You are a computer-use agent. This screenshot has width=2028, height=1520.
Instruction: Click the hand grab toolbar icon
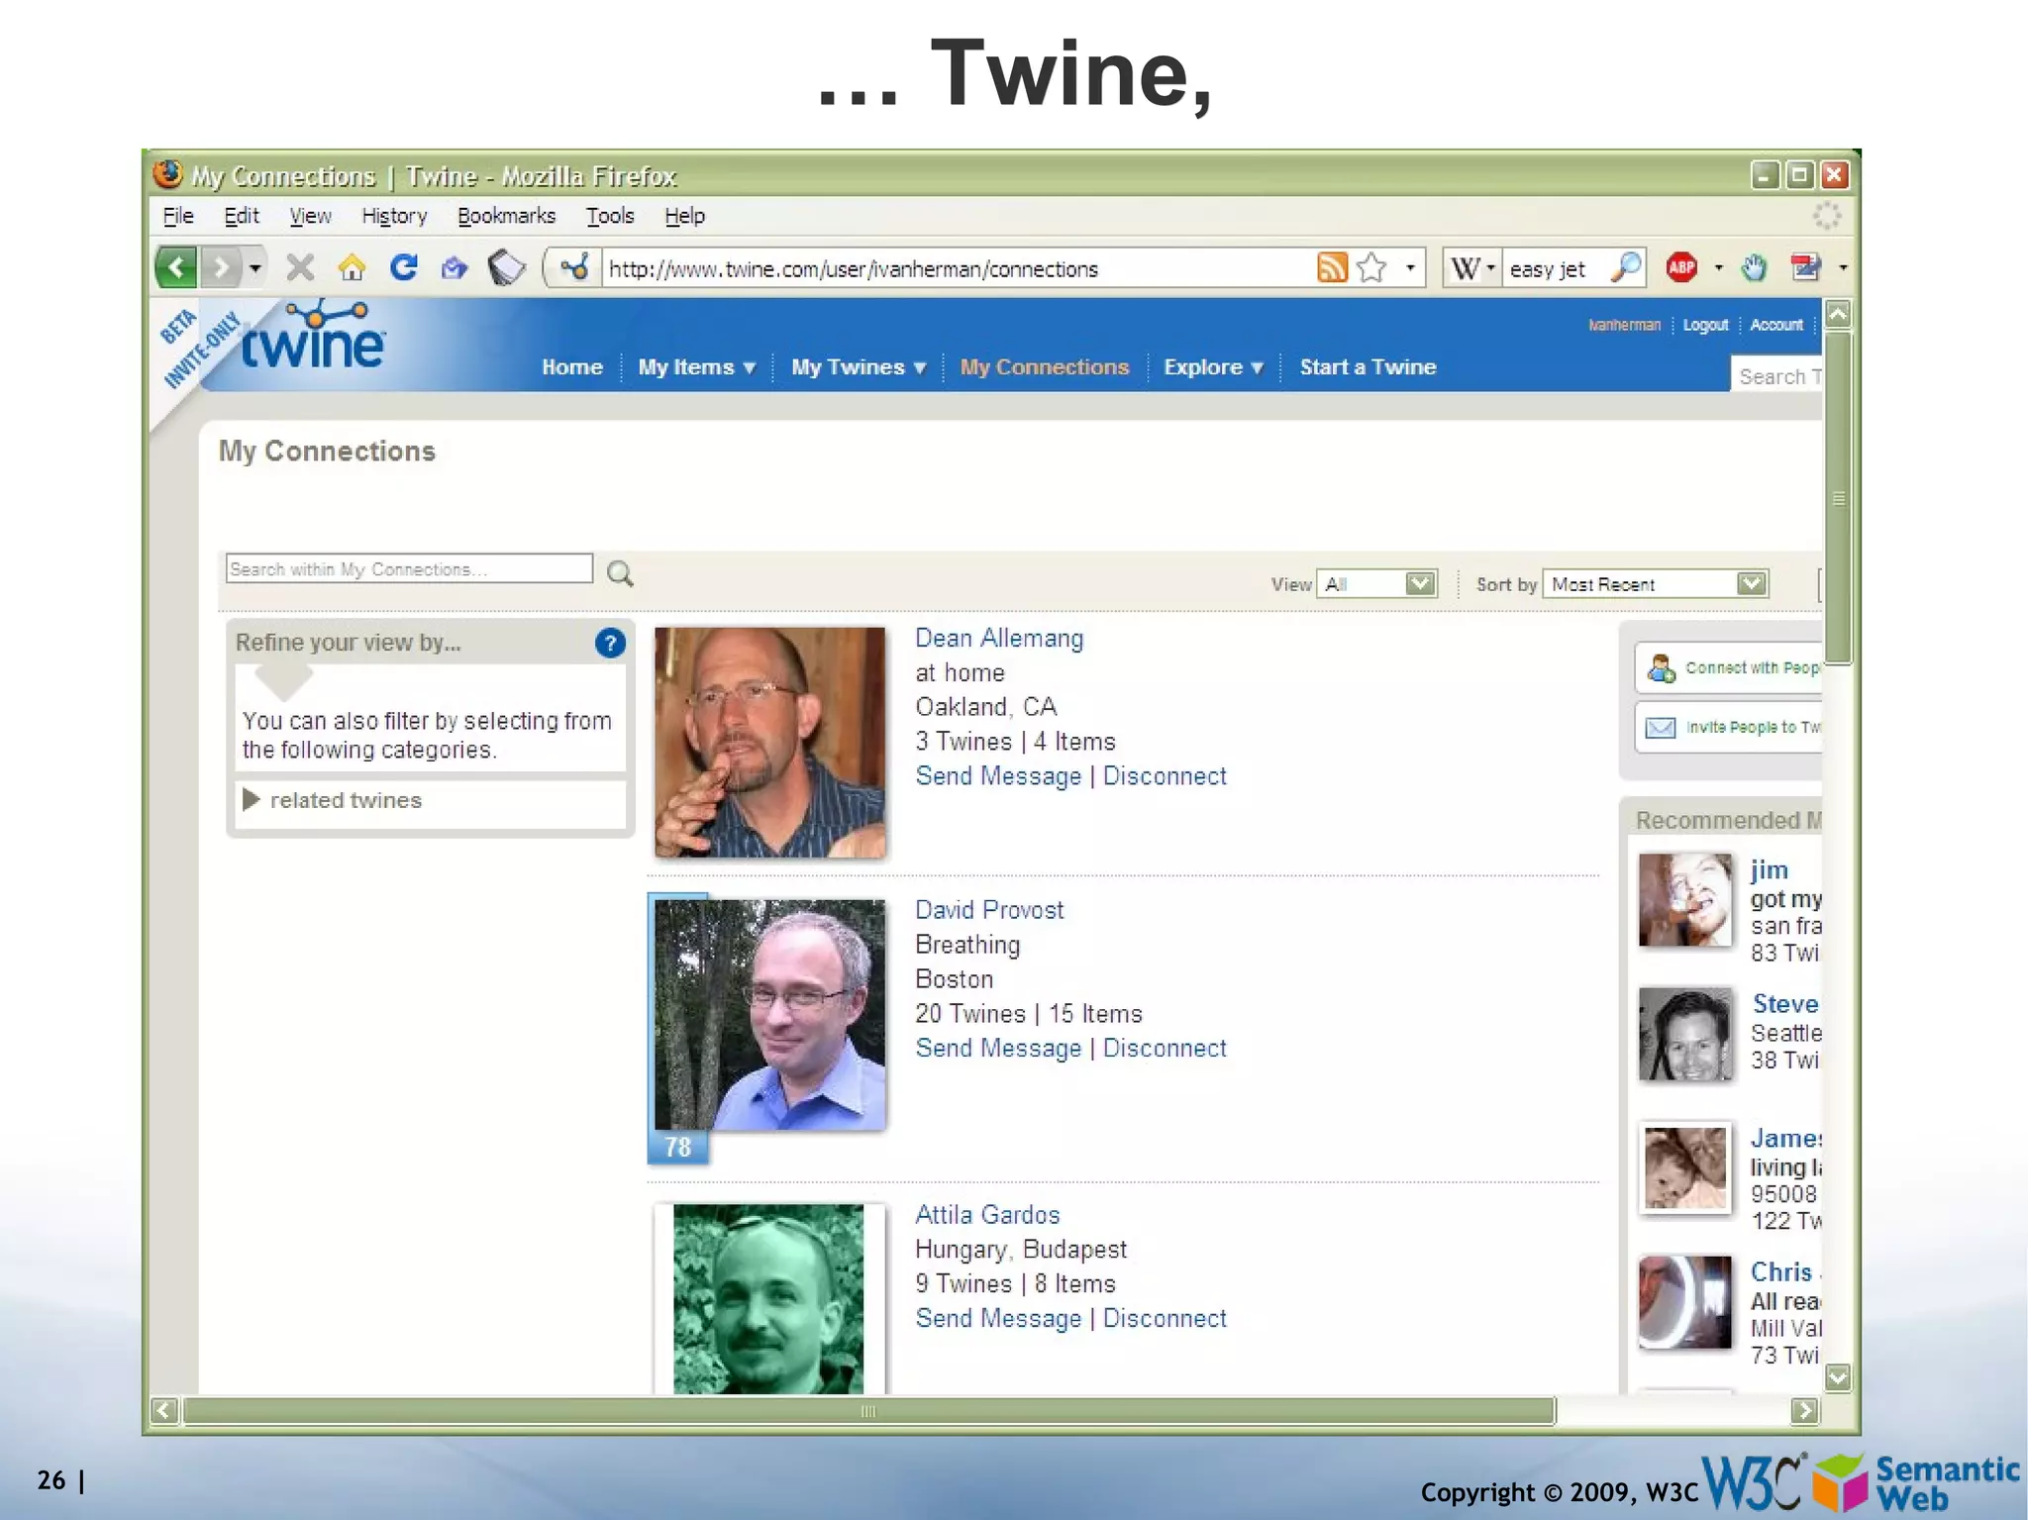1754,267
